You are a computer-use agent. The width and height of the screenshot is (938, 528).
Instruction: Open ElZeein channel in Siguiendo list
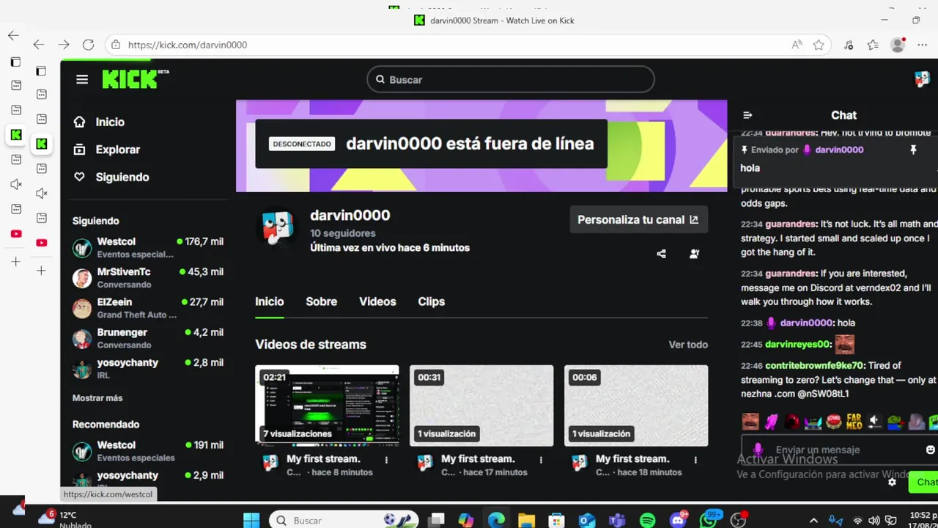(148, 308)
